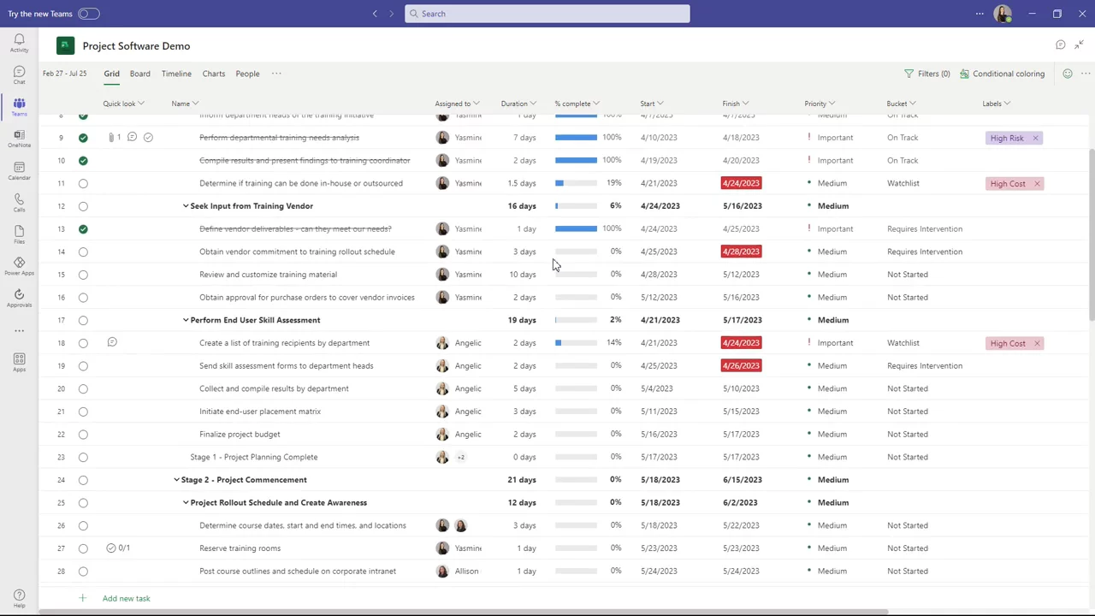The width and height of the screenshot is (1095, 616).
Task: Open Activity in Teams sidebar
Action: tap(19, 43)
